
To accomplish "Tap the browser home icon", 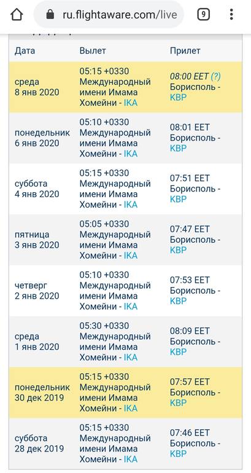I will click(17, 15).
